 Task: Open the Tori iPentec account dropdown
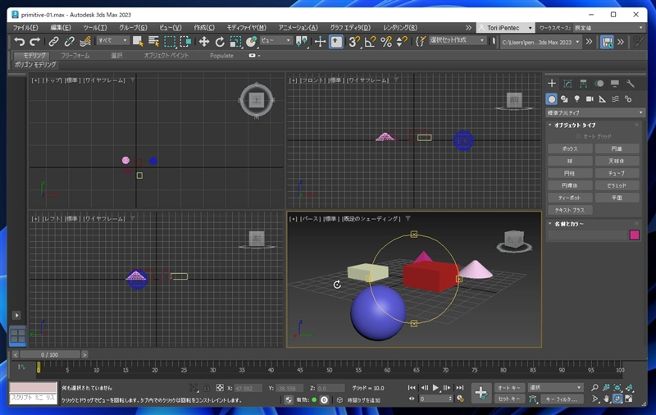click(x=505, y=28)
